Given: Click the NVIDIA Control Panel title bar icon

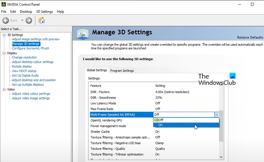Looking at the screenshot, I should 4,4.
